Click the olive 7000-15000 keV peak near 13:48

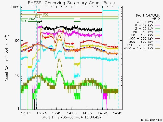[59, 60]
